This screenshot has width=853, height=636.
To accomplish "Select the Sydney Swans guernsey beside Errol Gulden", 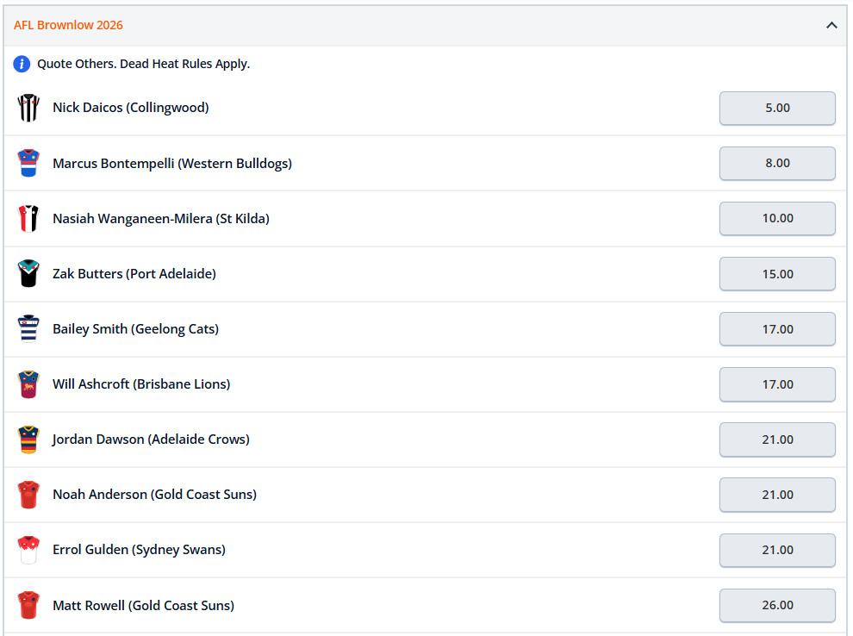I will (28, 550).
